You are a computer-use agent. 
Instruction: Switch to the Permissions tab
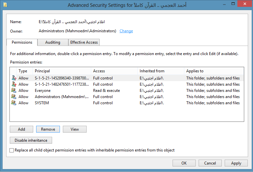click(22, 42)
